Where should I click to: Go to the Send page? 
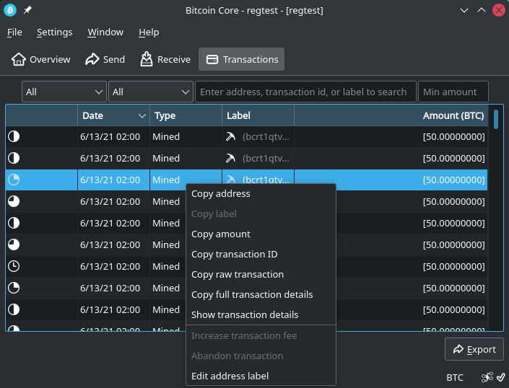pyautogui.click(x=105, y=59)
